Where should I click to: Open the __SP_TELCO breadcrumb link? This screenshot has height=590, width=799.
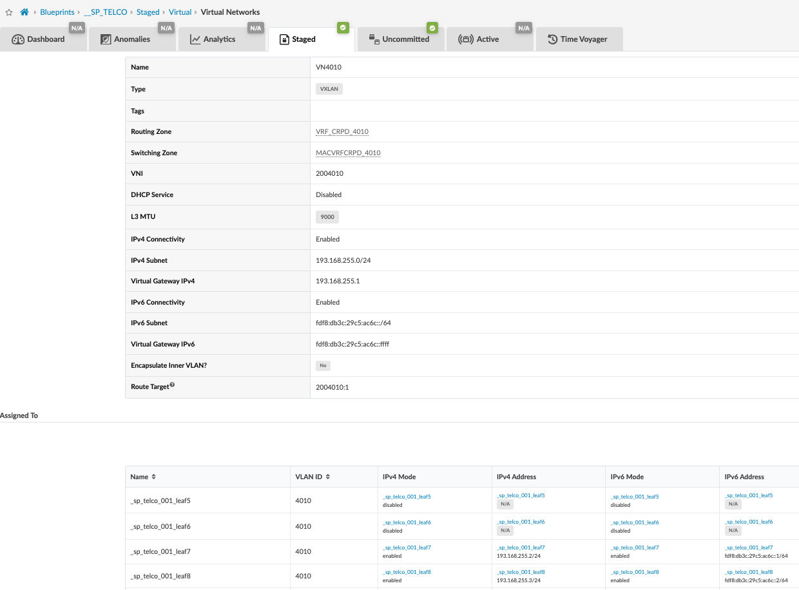106,12
